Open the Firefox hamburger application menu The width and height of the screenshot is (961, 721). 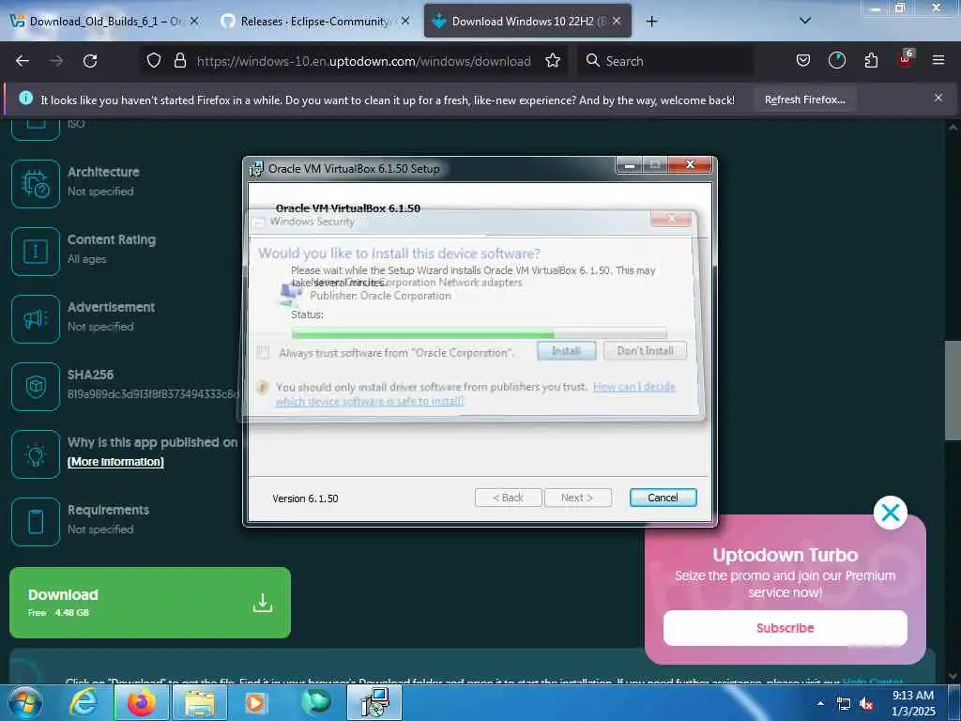point(938,60)
